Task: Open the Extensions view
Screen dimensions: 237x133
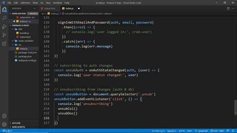Action: [x=4, y=44]
